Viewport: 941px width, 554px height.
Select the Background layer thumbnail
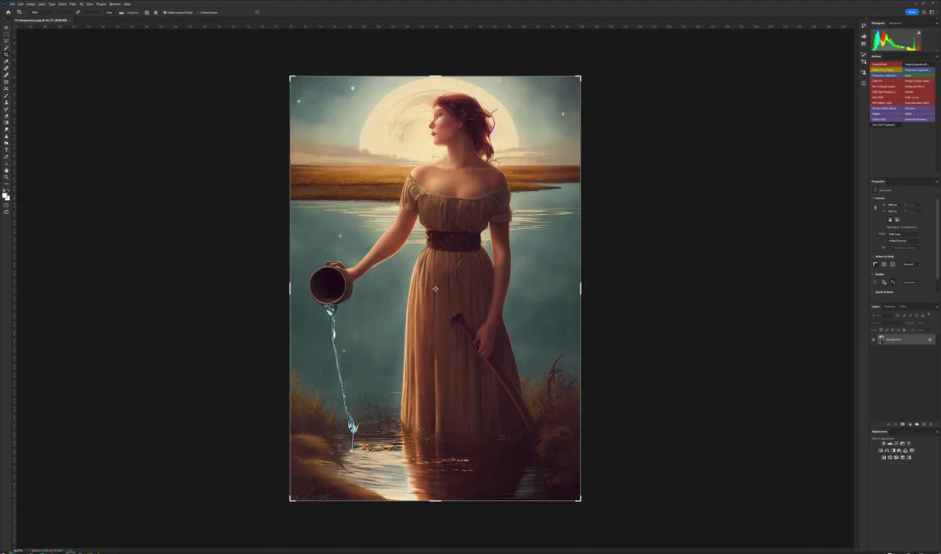pos(881,340)
